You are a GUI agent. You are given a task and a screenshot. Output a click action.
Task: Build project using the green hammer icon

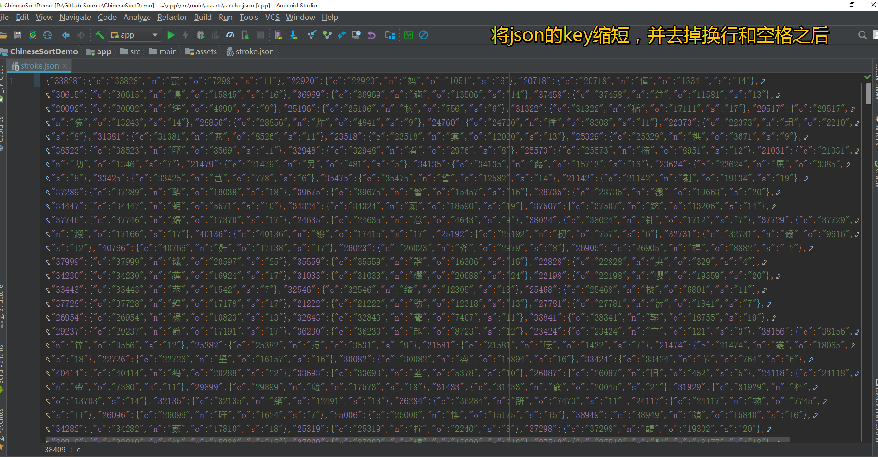pos(99,35)
